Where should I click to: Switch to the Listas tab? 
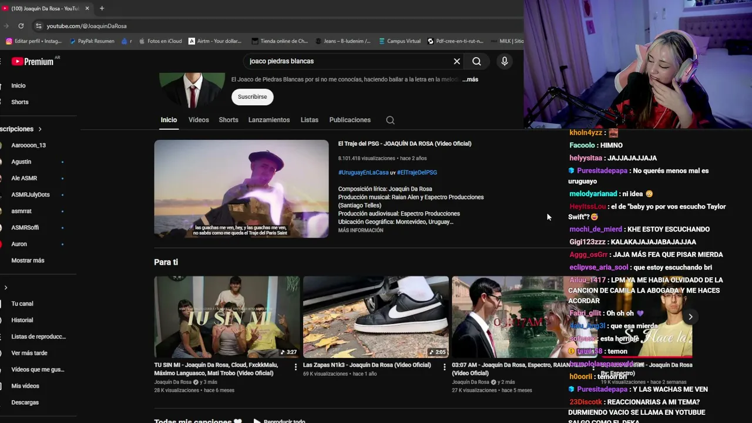(x=310, y=120)
